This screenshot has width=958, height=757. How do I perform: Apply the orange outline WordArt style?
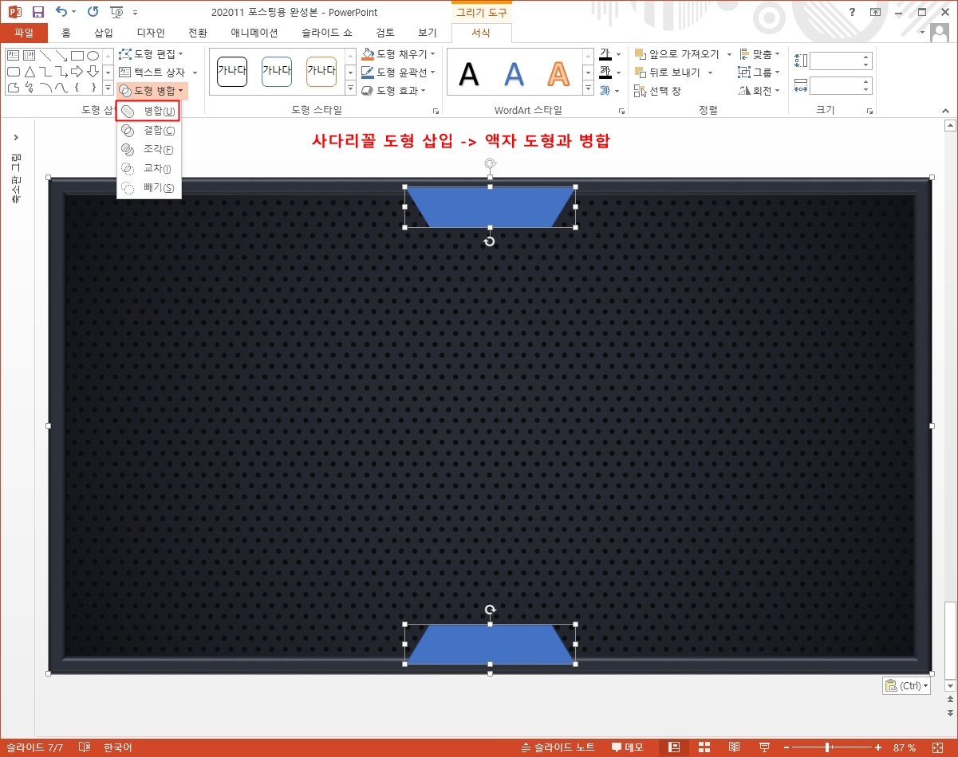point(559,74)
